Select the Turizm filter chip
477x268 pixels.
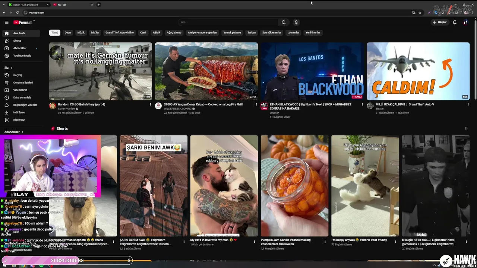252,32
